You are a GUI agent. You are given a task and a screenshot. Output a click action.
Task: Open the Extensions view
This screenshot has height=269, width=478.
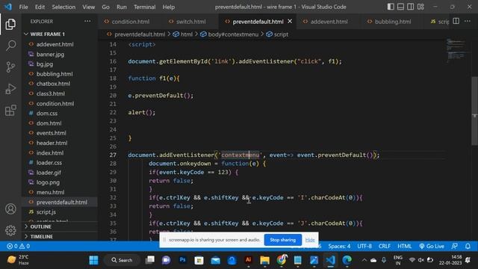[10, 111]
